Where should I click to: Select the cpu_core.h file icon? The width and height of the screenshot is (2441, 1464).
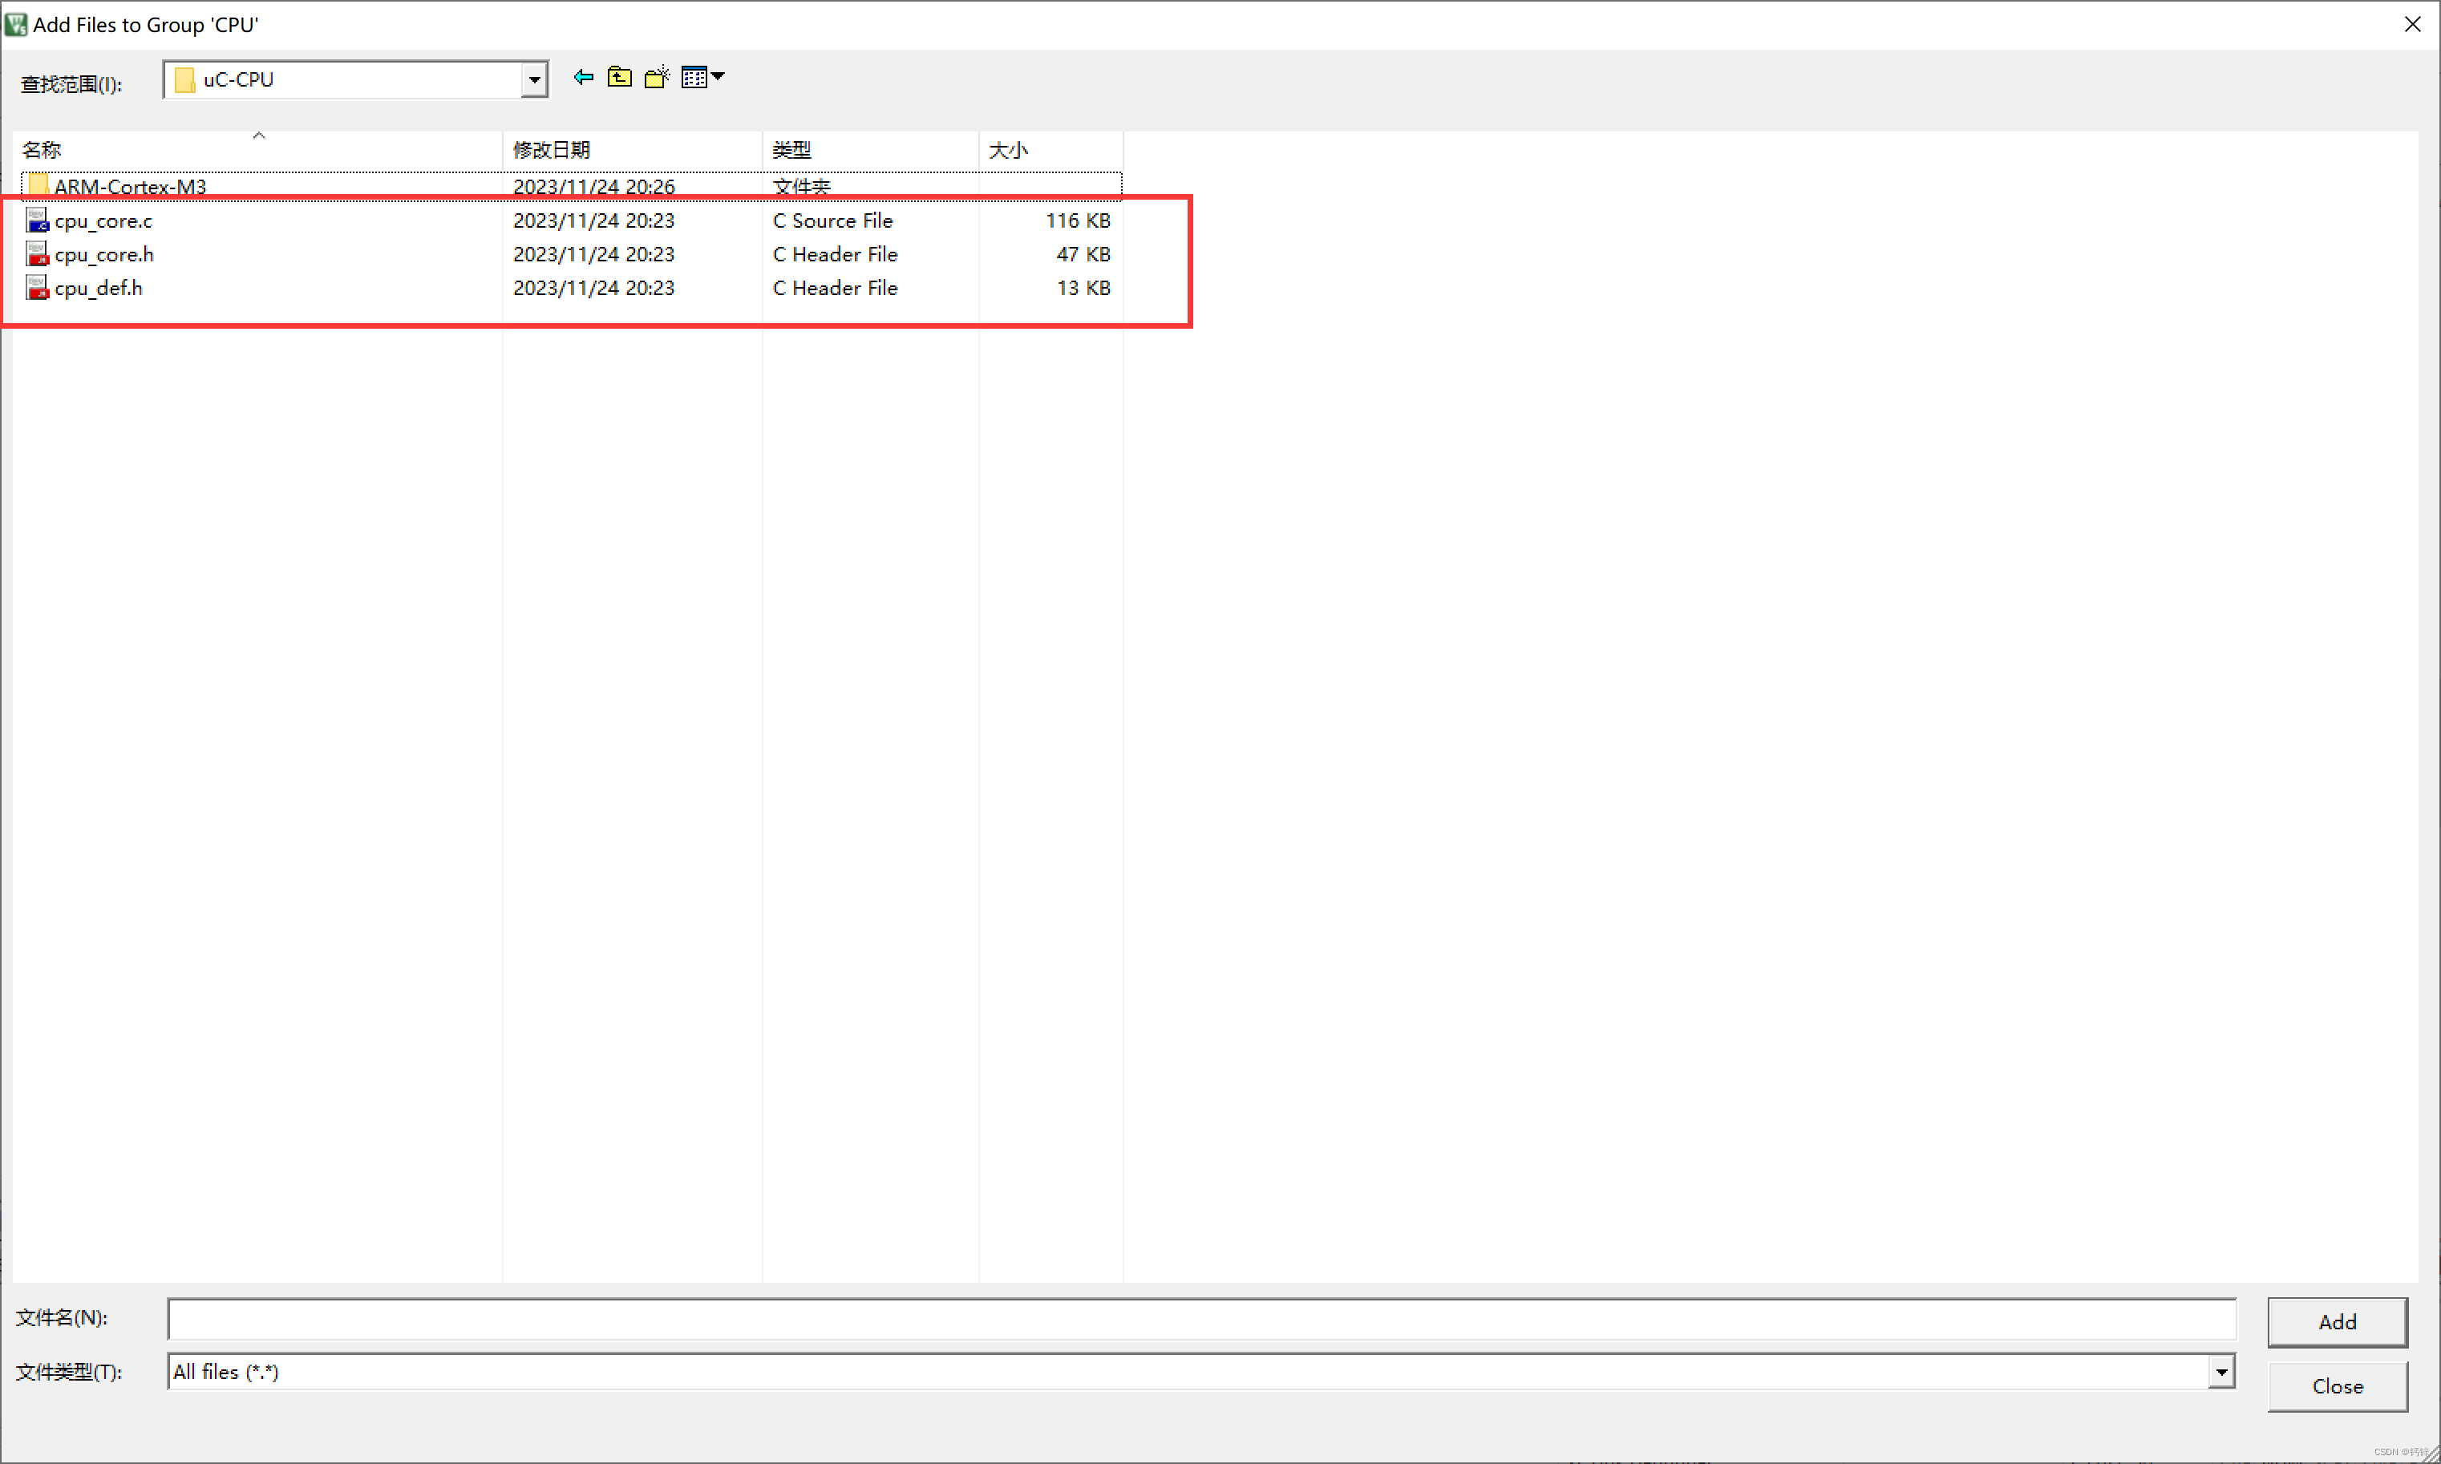38,253
